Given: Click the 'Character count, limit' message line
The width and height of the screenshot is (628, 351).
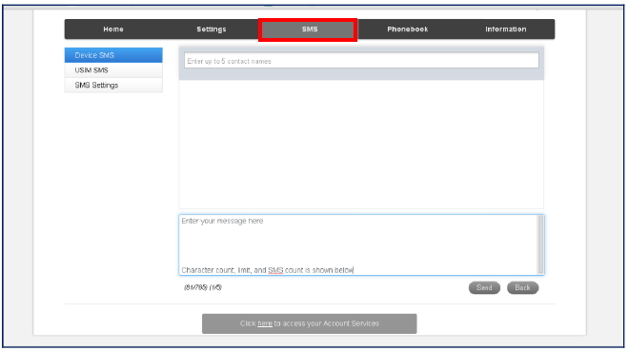Looking at the screenshot, I should click(267, 270).
